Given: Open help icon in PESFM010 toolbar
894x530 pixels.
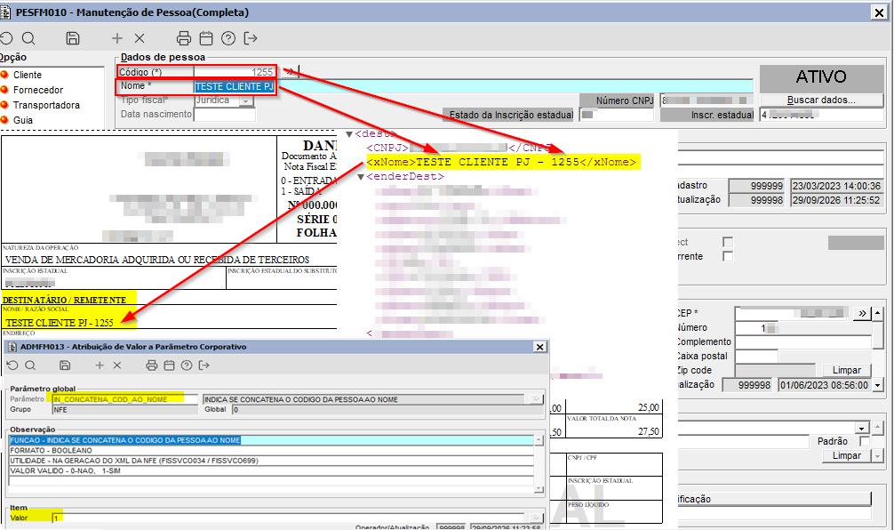Looking at the screenshot, I should click(228, 38).
